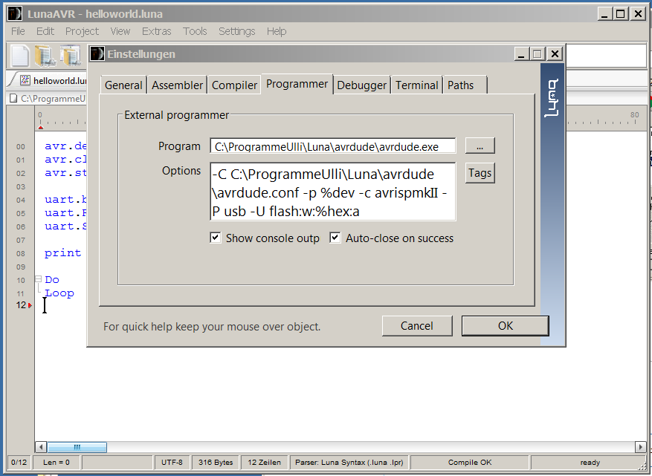Image resolution: width=652 pixels, height=476 pixels.
Task: Click into the Options text area
Action: coord(333,192)
